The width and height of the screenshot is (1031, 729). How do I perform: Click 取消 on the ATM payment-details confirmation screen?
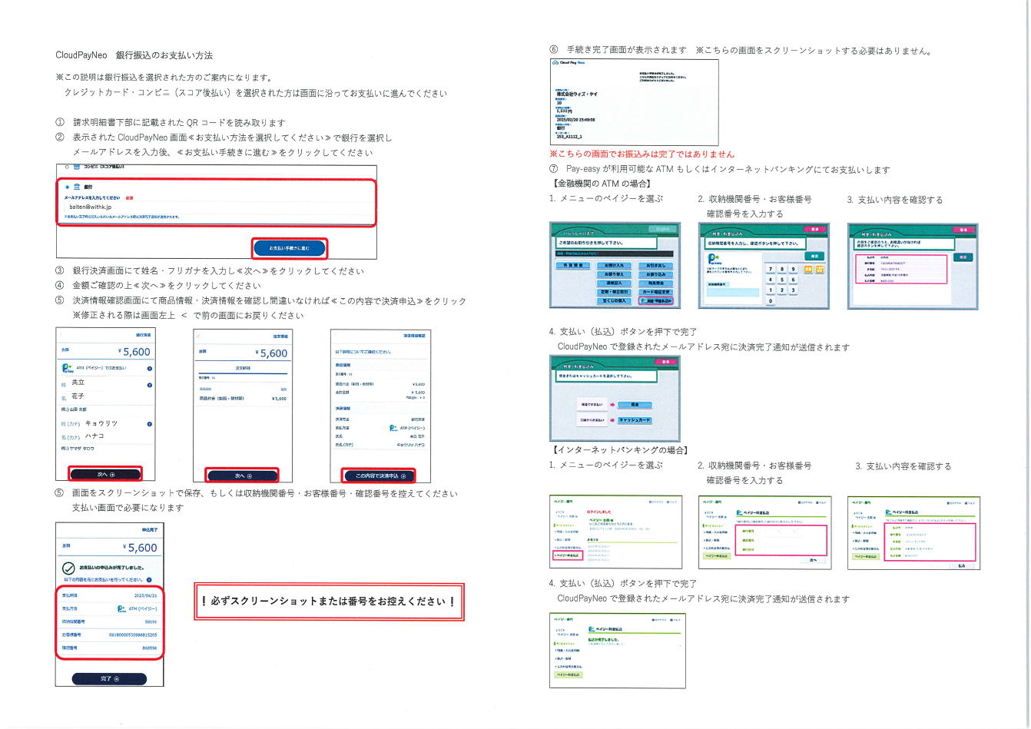tap(963, 230)
